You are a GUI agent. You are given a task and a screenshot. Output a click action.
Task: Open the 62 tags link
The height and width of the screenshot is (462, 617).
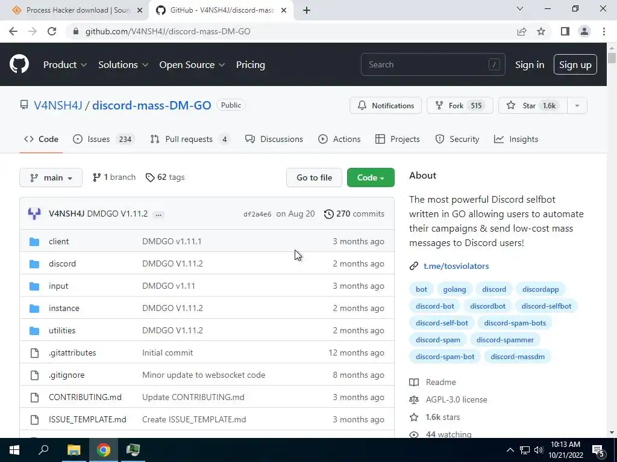[x=165, y=177]
